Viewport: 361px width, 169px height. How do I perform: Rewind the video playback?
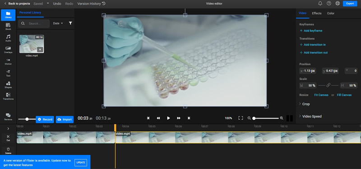pos(158,118)
